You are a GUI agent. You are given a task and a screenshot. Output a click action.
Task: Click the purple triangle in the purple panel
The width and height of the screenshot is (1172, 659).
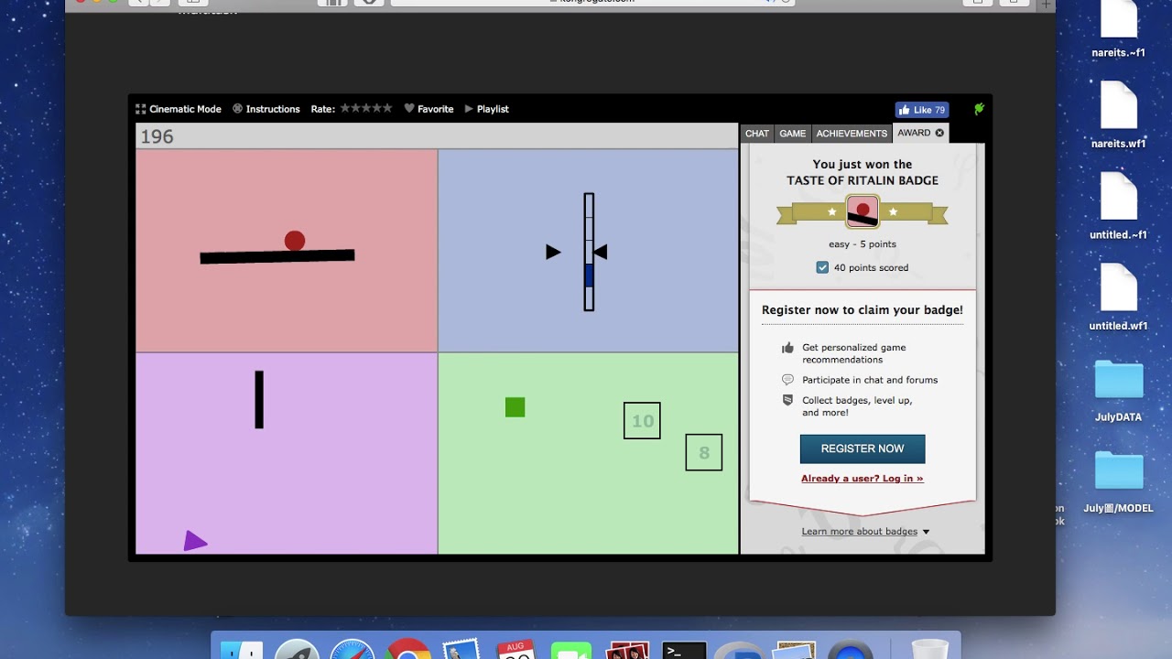(x=195, y=541)
